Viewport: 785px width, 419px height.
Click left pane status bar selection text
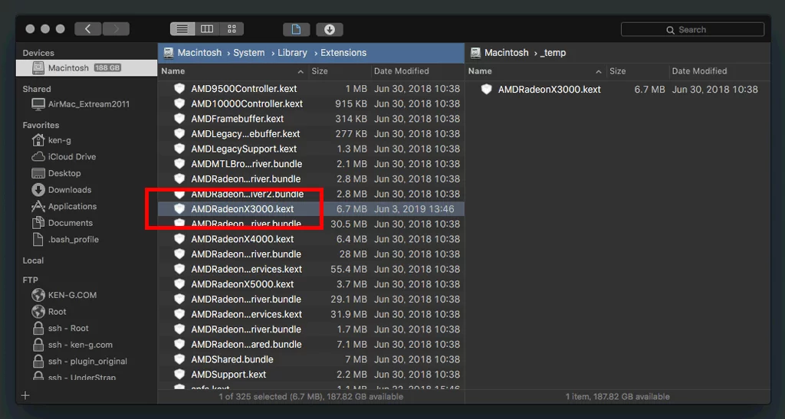coord(311,397)
